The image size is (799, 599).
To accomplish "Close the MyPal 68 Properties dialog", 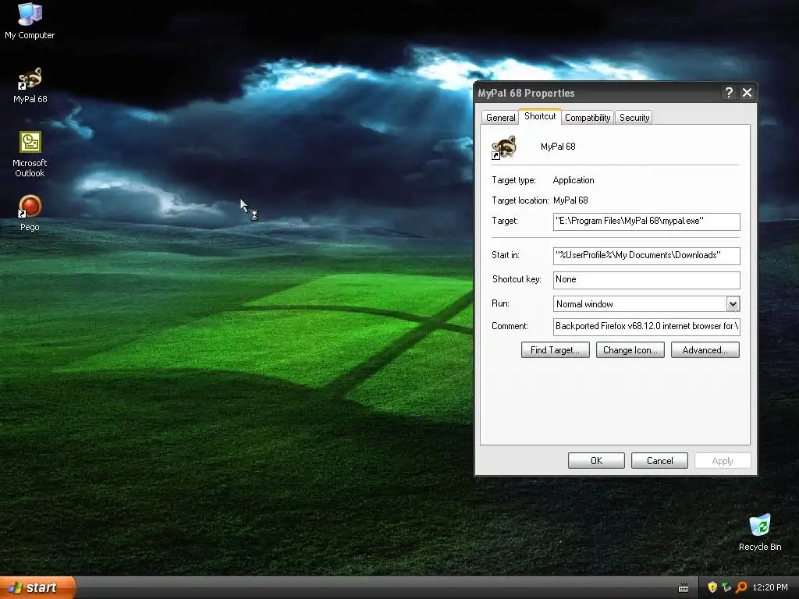I will 747,93.
